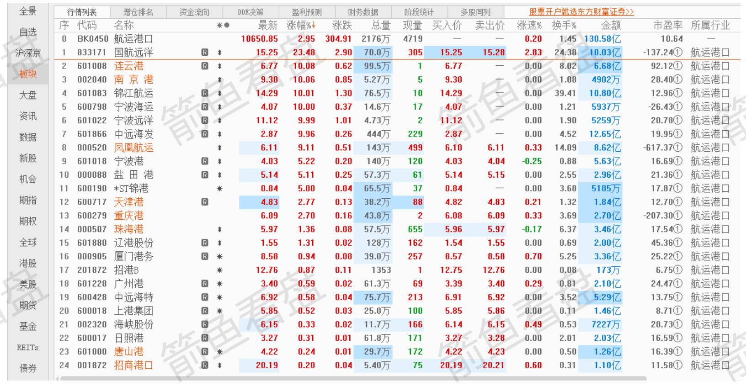Go to 新股 in the left sidebar
The height and width of the screenshot is (386, 746).
tap(28, 158)
